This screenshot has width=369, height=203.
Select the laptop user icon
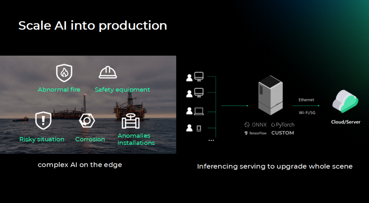[x=195, y=111]
